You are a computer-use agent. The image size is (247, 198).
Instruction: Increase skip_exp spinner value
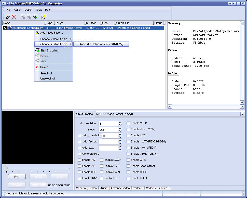click(x=120, y=147)
